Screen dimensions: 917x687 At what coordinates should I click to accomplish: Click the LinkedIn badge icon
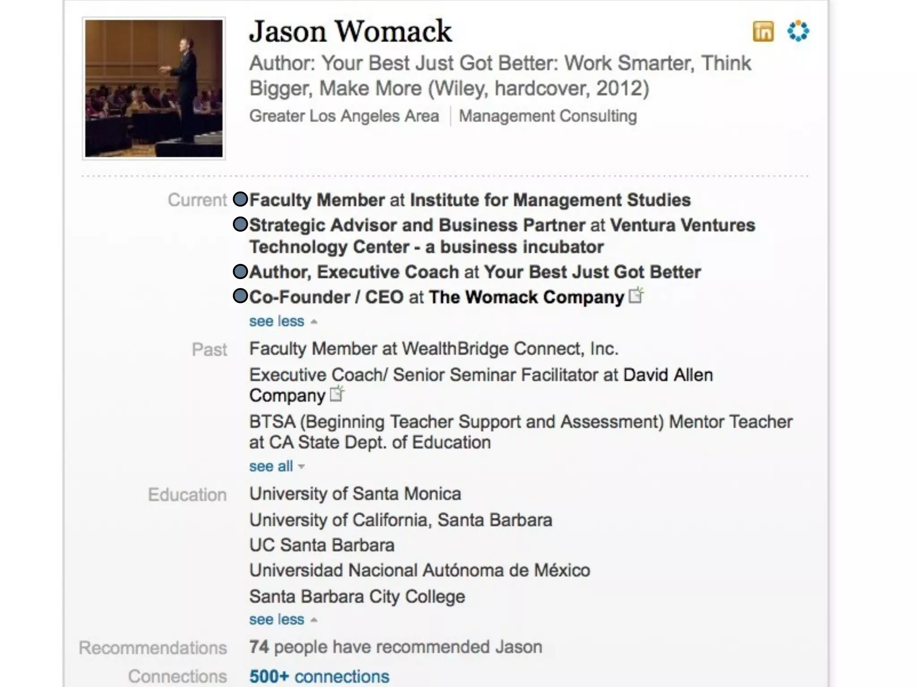click(763, 31)
